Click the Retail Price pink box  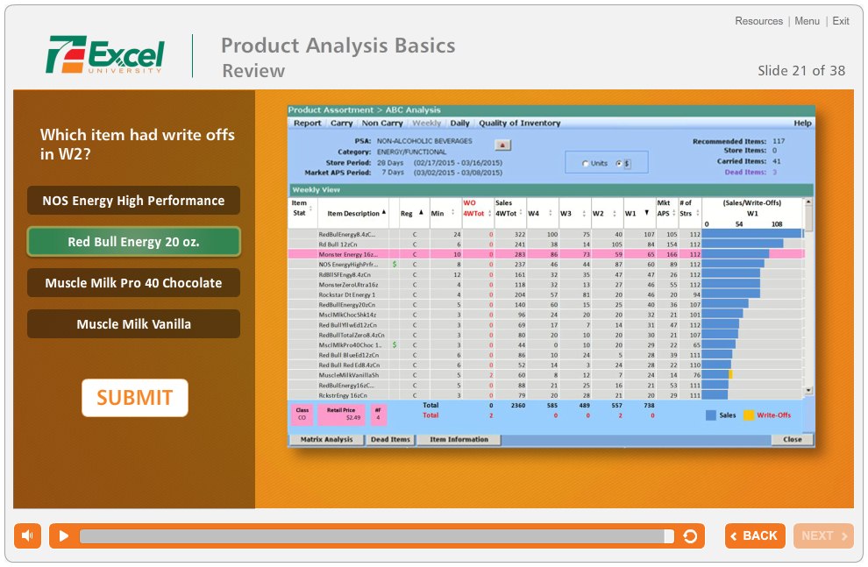[341, 415]
